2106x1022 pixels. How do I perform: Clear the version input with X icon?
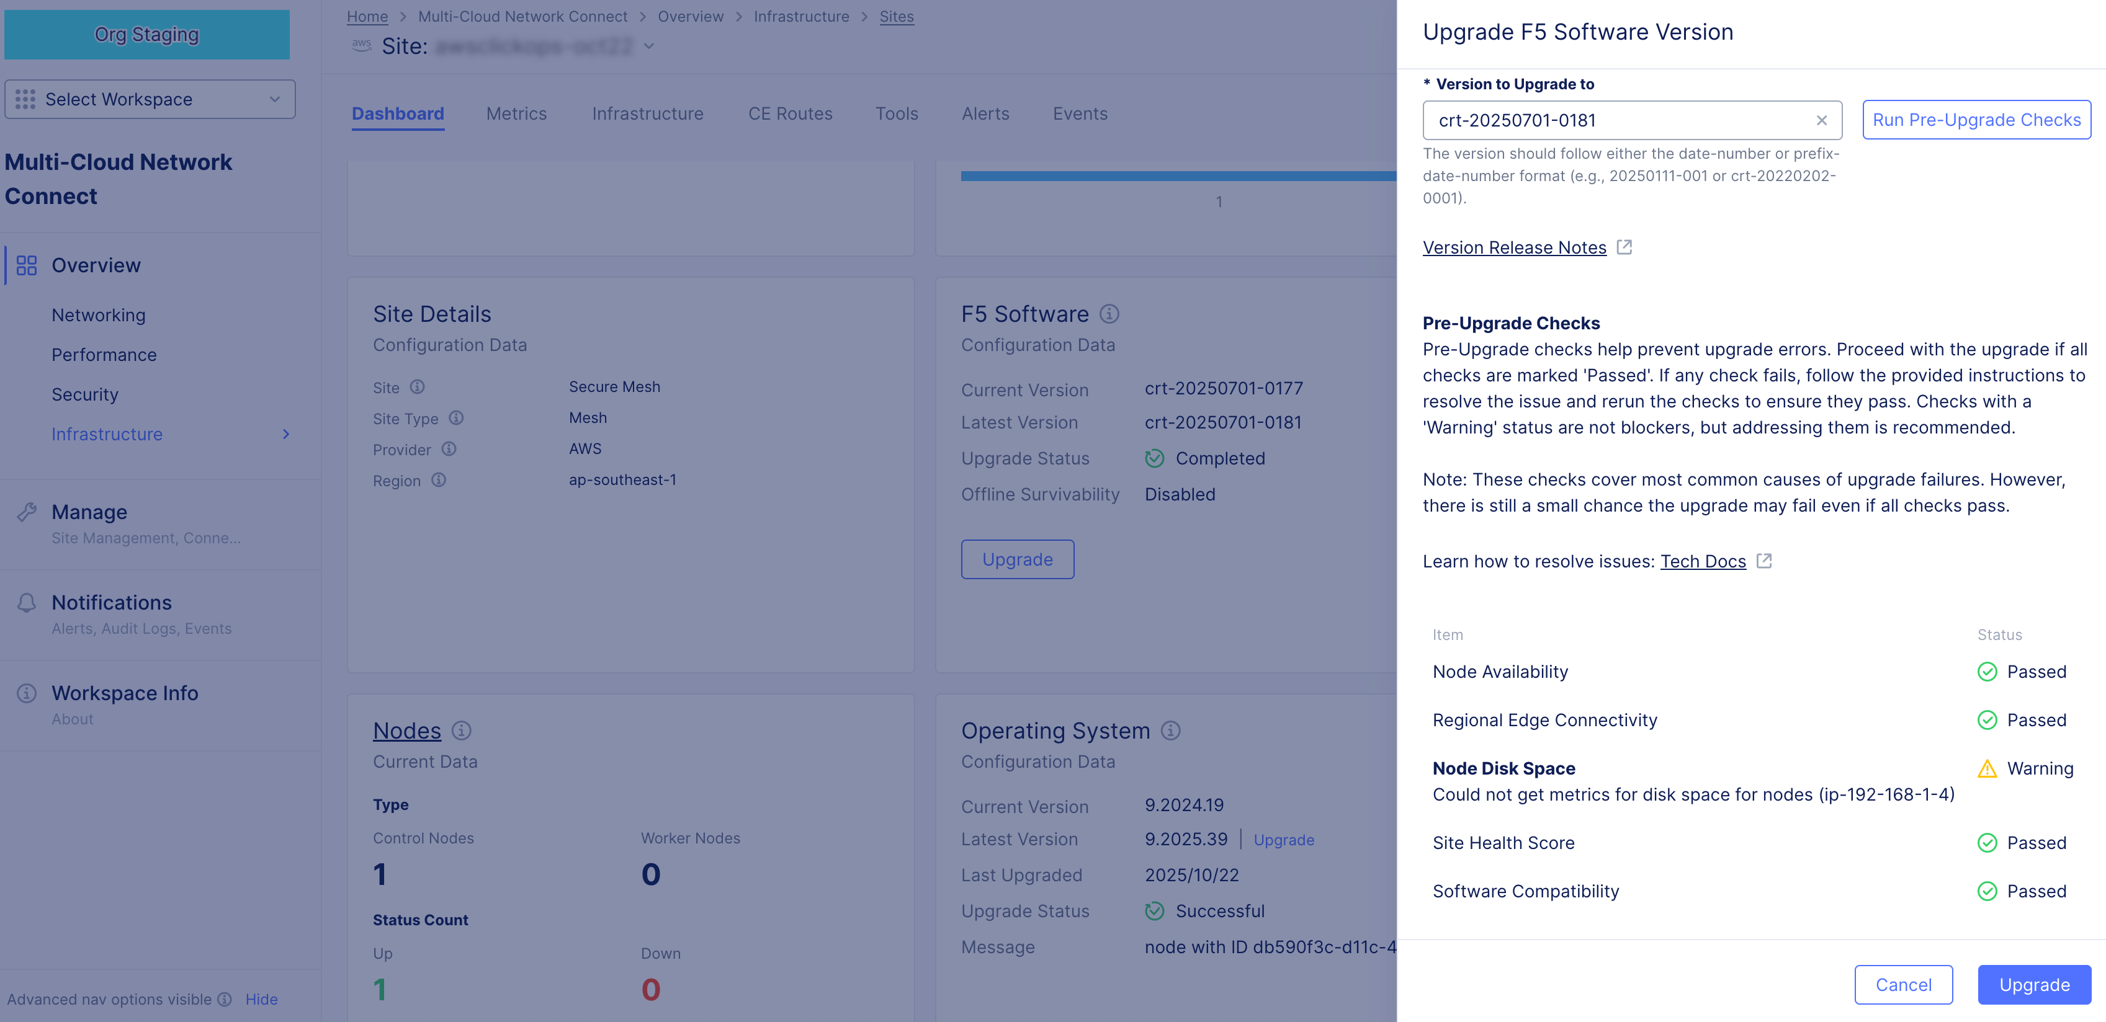pyautogui.click(x=1821, y=120)
